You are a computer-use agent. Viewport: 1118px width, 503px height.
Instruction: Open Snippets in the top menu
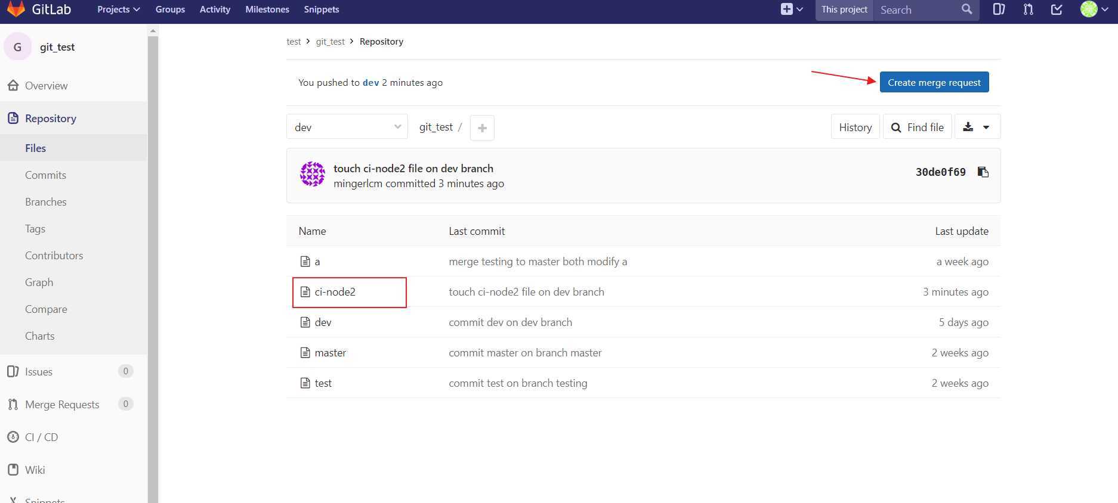322,10
